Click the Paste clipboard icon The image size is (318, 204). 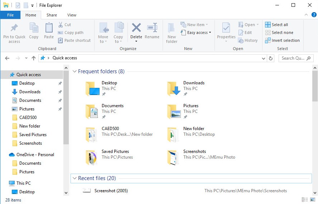[49, 28]
